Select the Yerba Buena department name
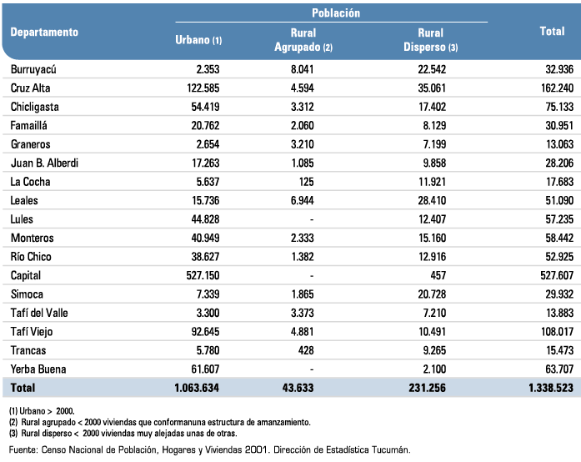The height and width of the screenshot is (462, 581). pos(38,369)
